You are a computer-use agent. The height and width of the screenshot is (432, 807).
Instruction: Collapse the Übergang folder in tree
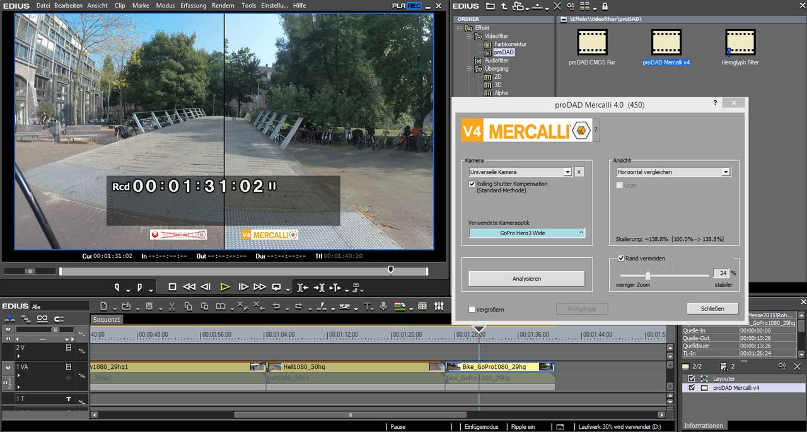(470, 69)
